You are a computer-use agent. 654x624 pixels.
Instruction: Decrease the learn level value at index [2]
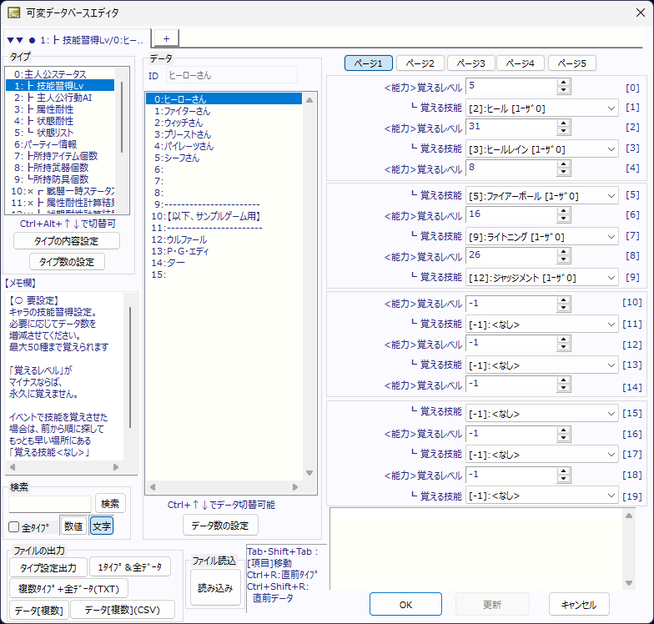tap(564, 132)
